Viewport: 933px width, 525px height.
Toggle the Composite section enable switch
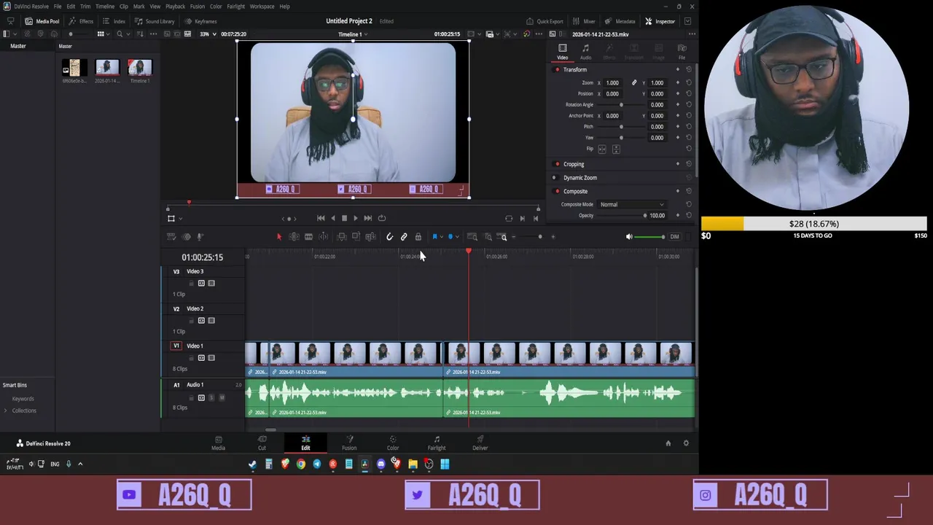(557, 191)
